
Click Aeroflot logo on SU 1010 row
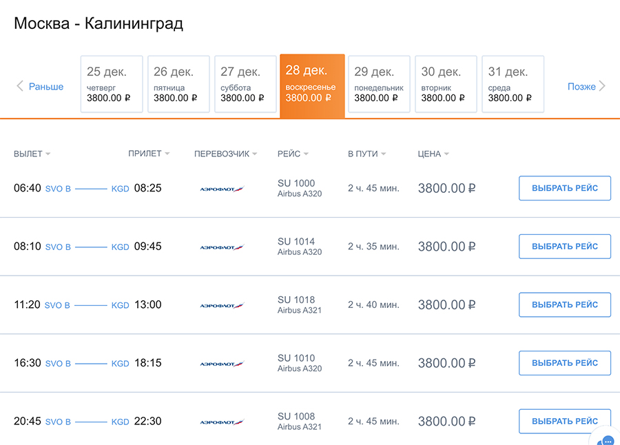[x=222, y=364]
